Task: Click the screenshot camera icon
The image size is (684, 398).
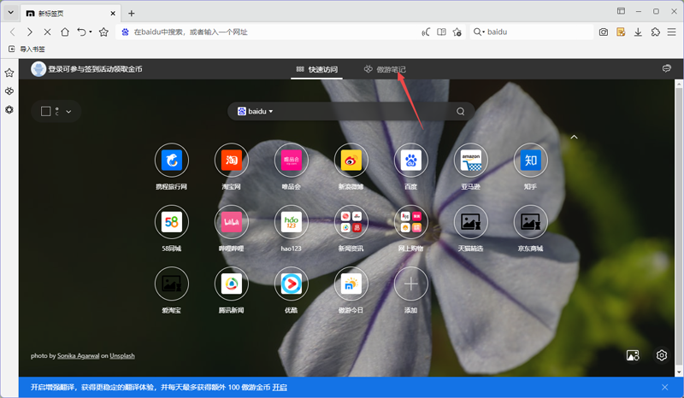Action: (604, 32)
